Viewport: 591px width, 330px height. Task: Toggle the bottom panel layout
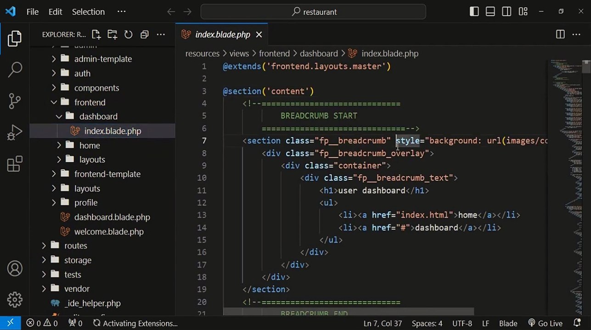(x=490, y=11)
